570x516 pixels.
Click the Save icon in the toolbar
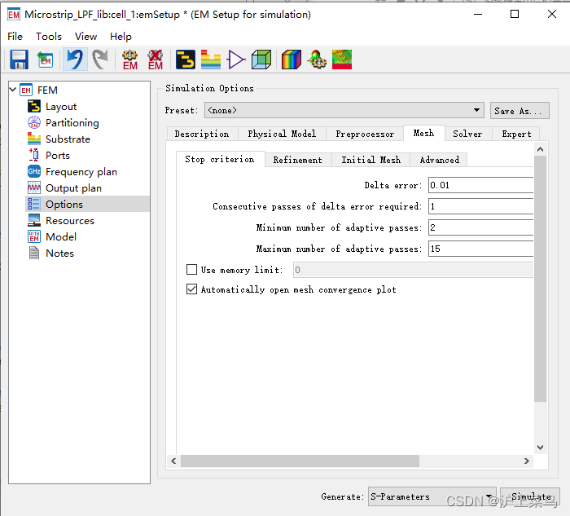tap(19, 60)
